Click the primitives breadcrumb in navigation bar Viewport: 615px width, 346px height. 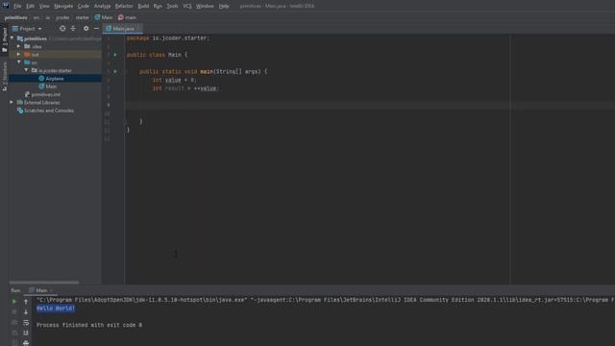[16, 17]
